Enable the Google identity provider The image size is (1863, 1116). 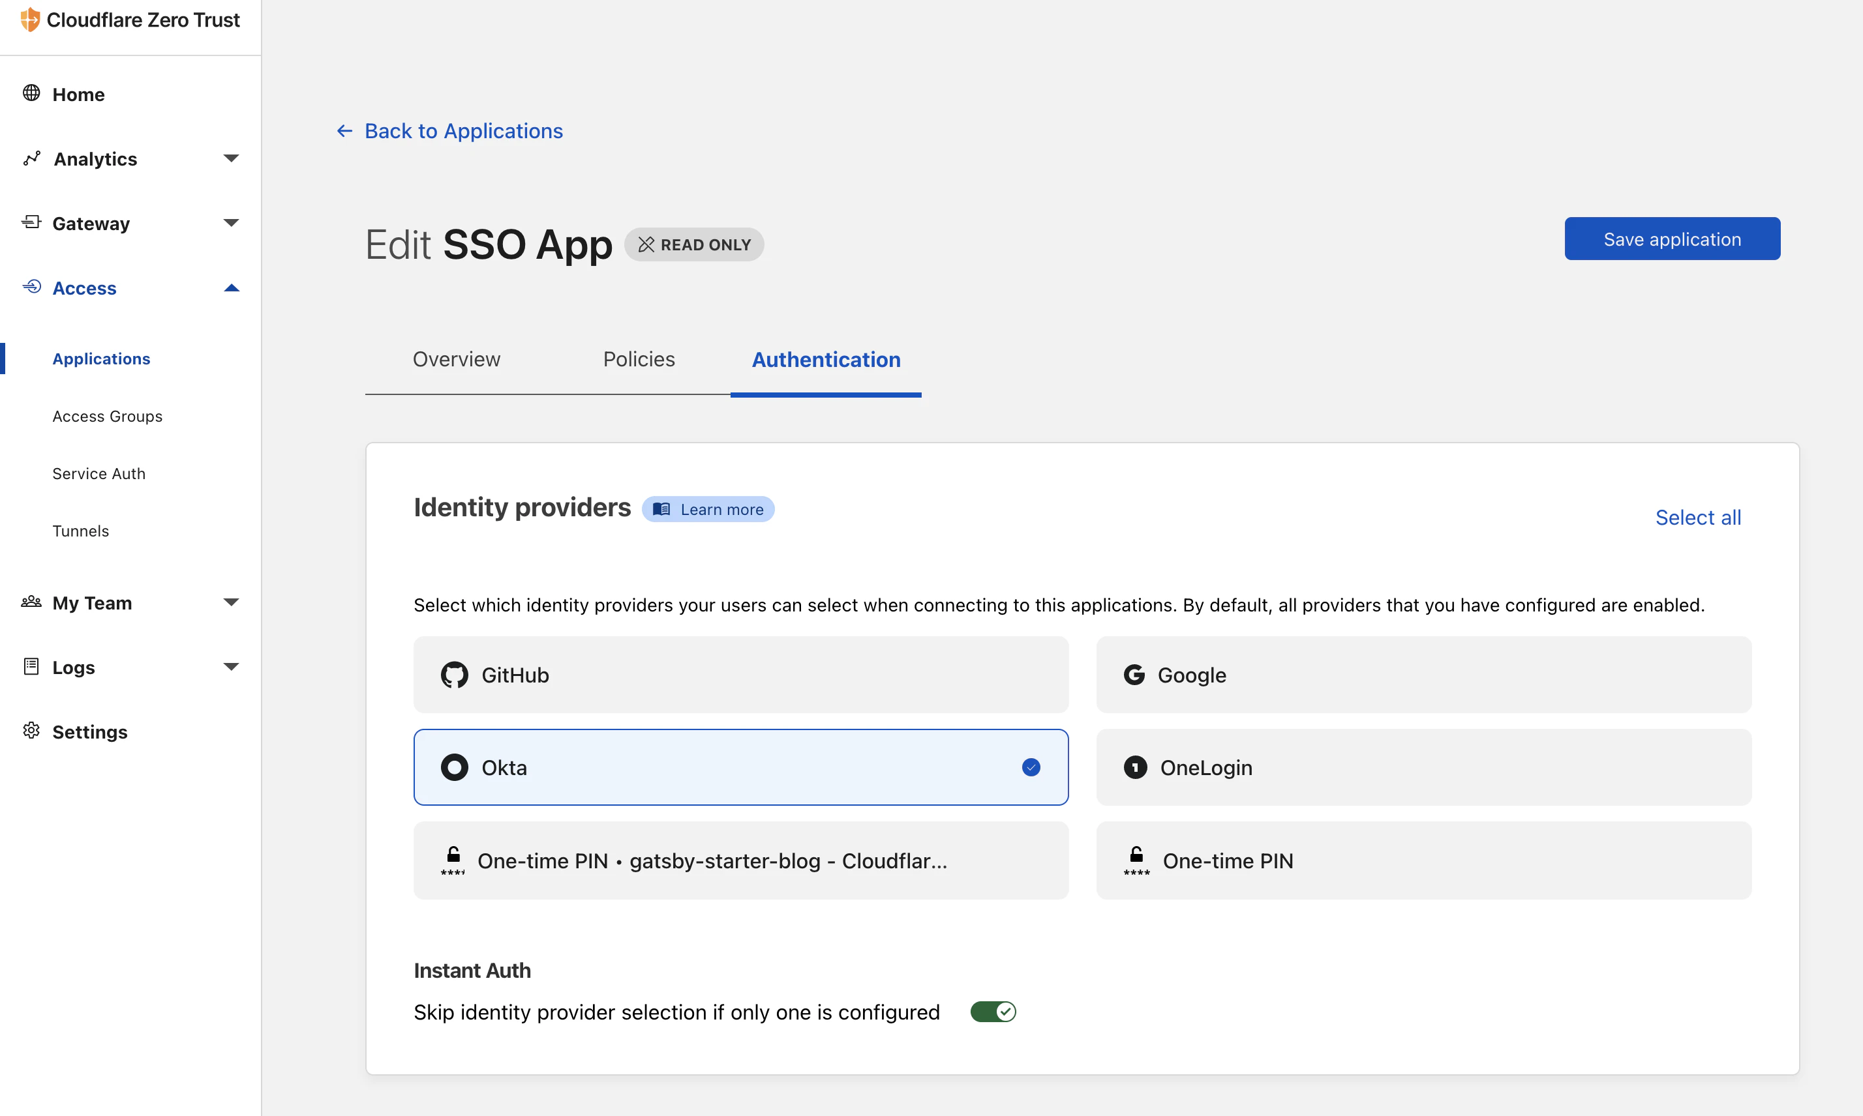pos(1423,675)
